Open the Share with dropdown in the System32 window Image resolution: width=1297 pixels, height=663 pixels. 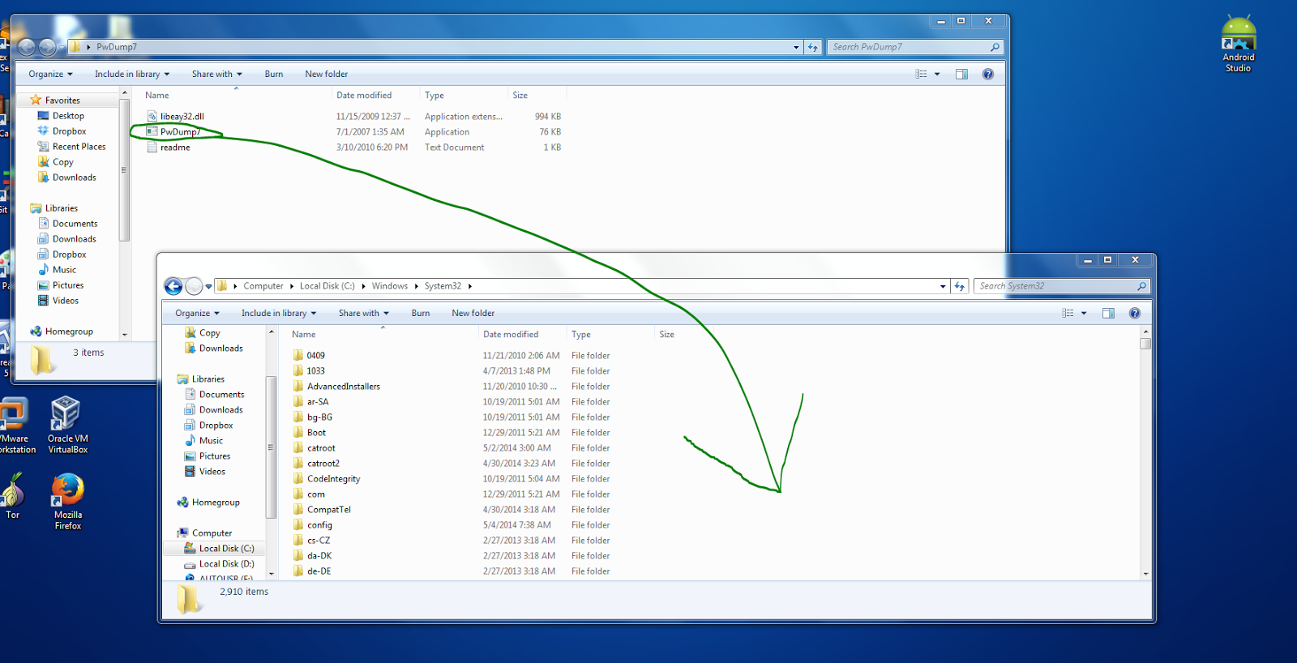point(363,313)
